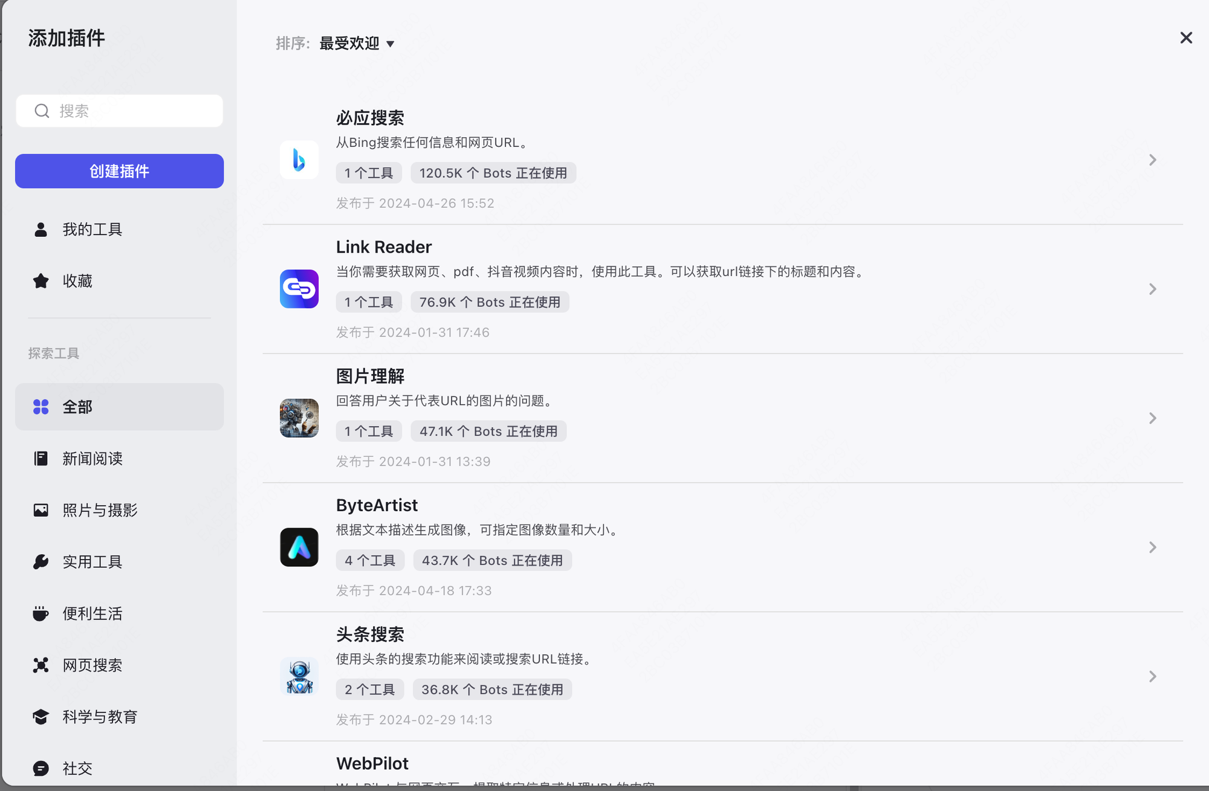
Task: Select the 新闻阅读 category
Action: click(92, 459)
